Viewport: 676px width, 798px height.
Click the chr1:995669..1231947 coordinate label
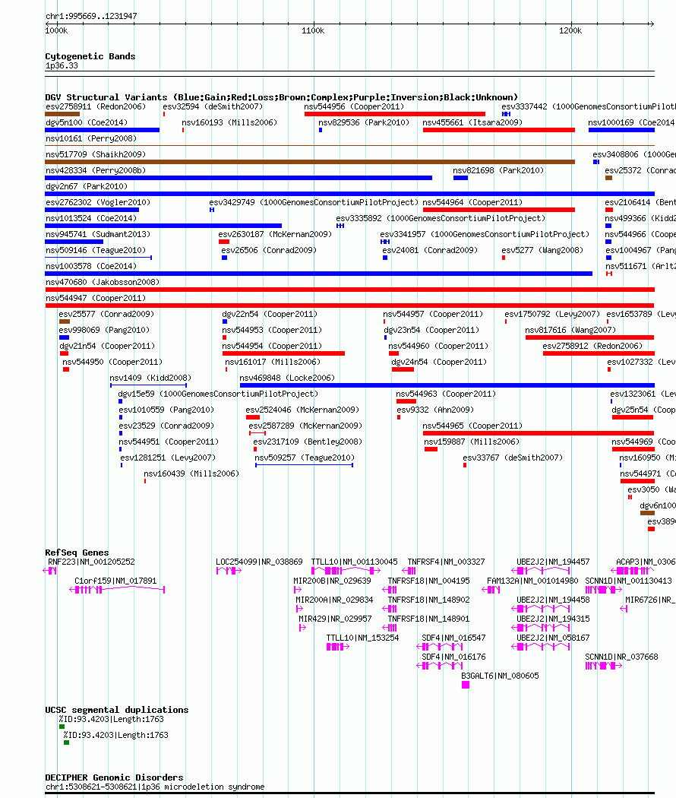point(91,16)
